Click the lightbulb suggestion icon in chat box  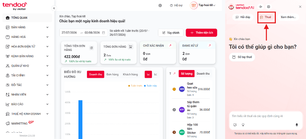click(x=243, y=125)
